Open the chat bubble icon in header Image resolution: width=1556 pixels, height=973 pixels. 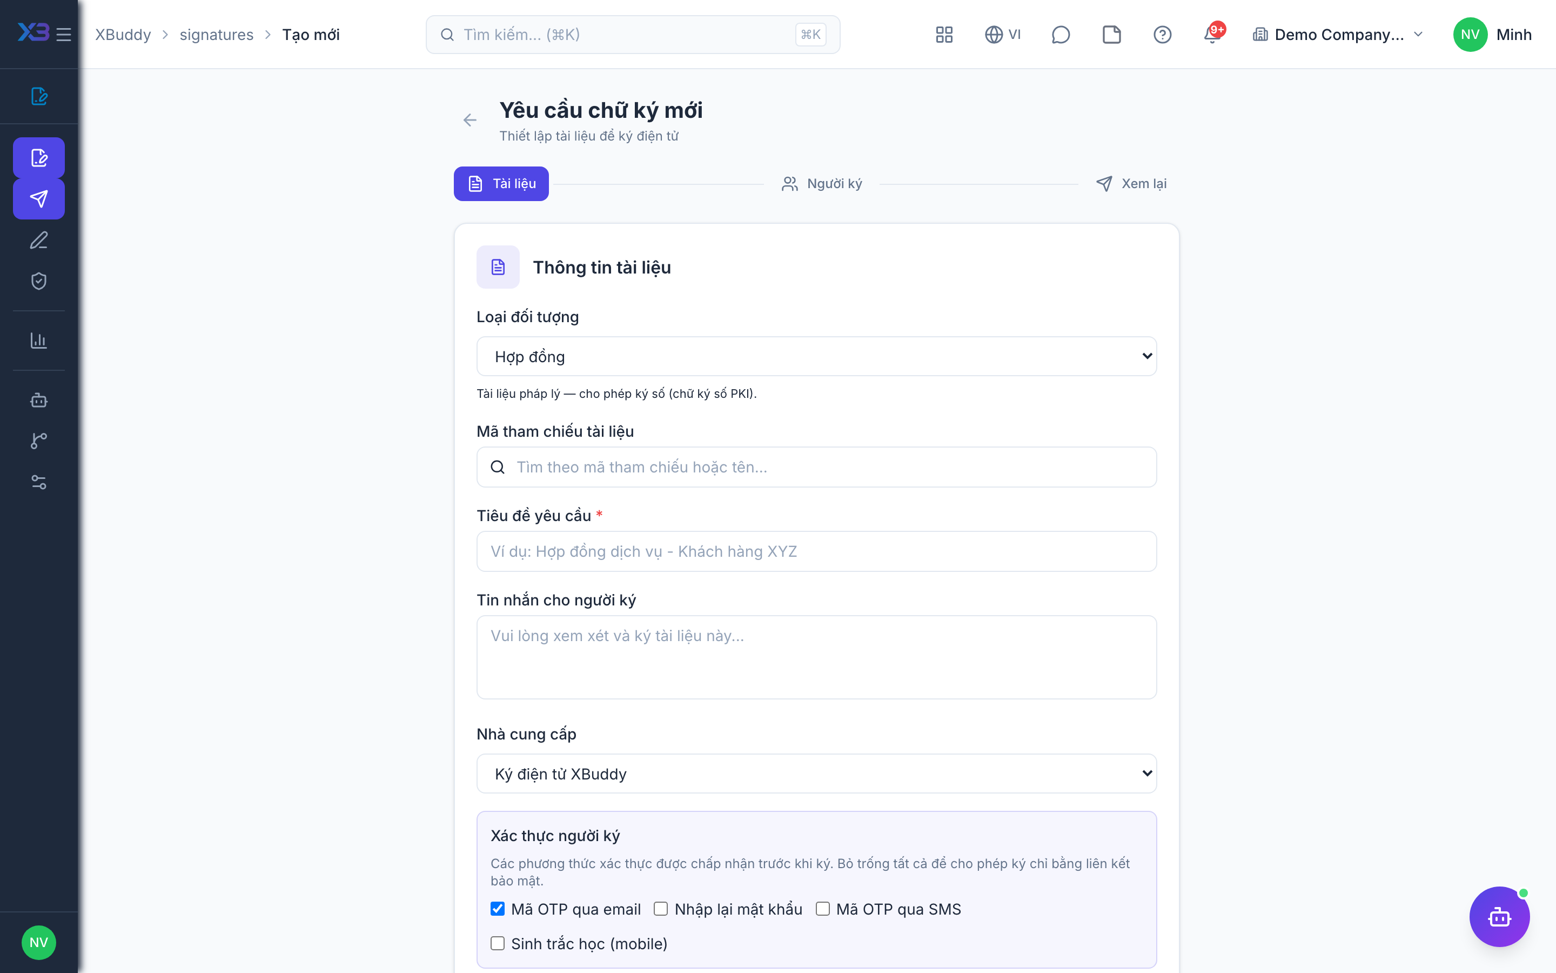pyautogui.click(x=1060, y=35)
